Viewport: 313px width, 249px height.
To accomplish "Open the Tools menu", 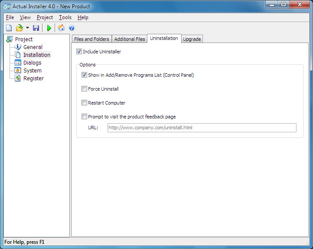I will 65,17.
